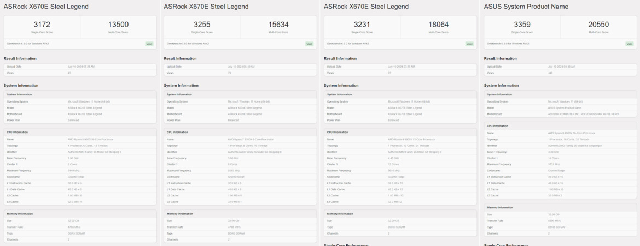
Task: Click the upload date ending 05:26 AM
Action: click(81, 67)
